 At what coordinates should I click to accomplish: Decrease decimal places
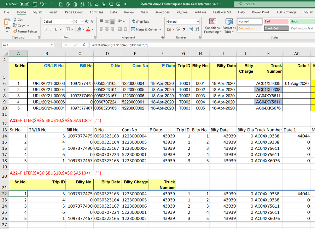point(197,30)
